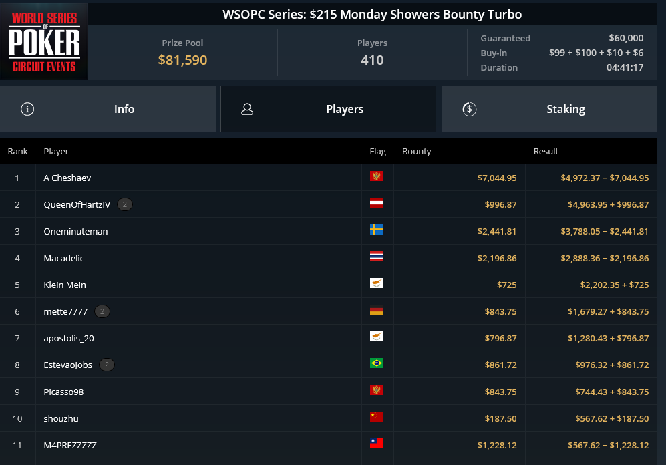Select player name Klein Mein
The image size is (666, 465).
coord(65,285)
